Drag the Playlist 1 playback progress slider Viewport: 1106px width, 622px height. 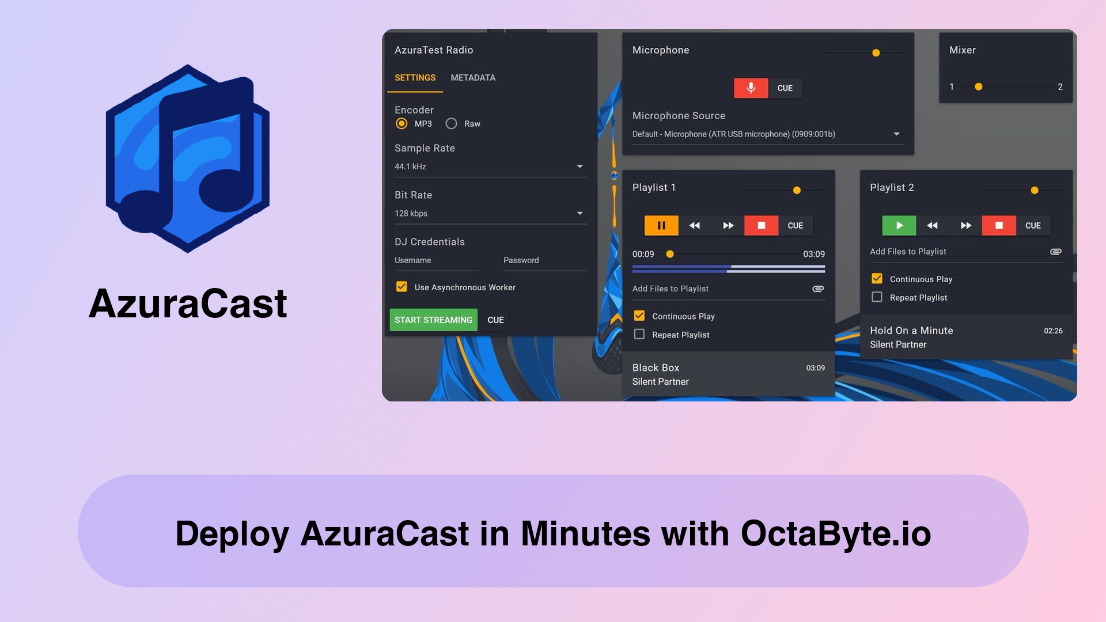[669, 253]
